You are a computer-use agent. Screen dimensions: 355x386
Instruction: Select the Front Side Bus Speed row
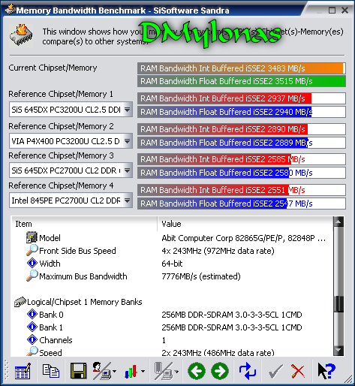(x=173, y=251)
